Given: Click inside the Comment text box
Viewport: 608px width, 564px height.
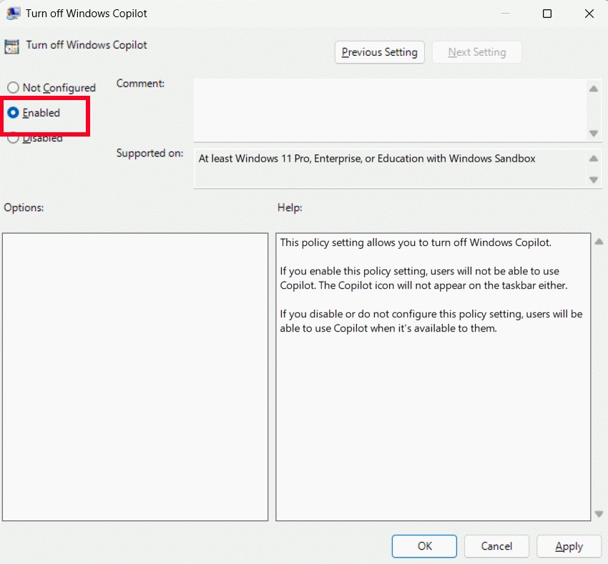Looking at the screenshot, I should (390, 110).
